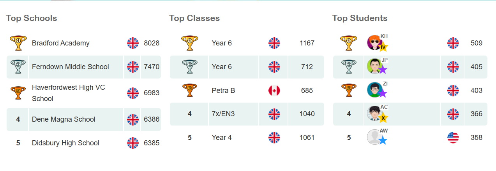Click the Top Students heading
This screenshot has width=496, height=171.
click(360, 18)
